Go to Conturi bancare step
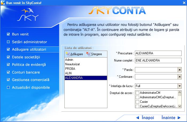 tap(26, 72)
